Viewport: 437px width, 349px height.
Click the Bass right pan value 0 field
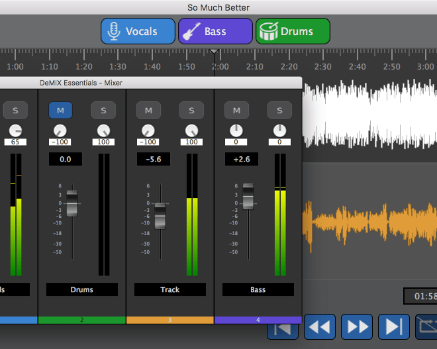(x=279, y=142)
